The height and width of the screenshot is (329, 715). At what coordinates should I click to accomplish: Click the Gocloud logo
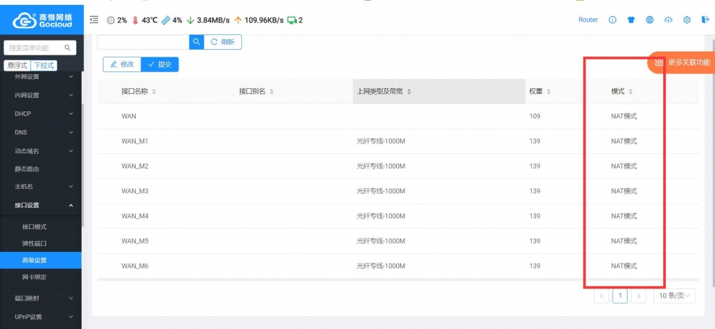[x=42, y=20]
